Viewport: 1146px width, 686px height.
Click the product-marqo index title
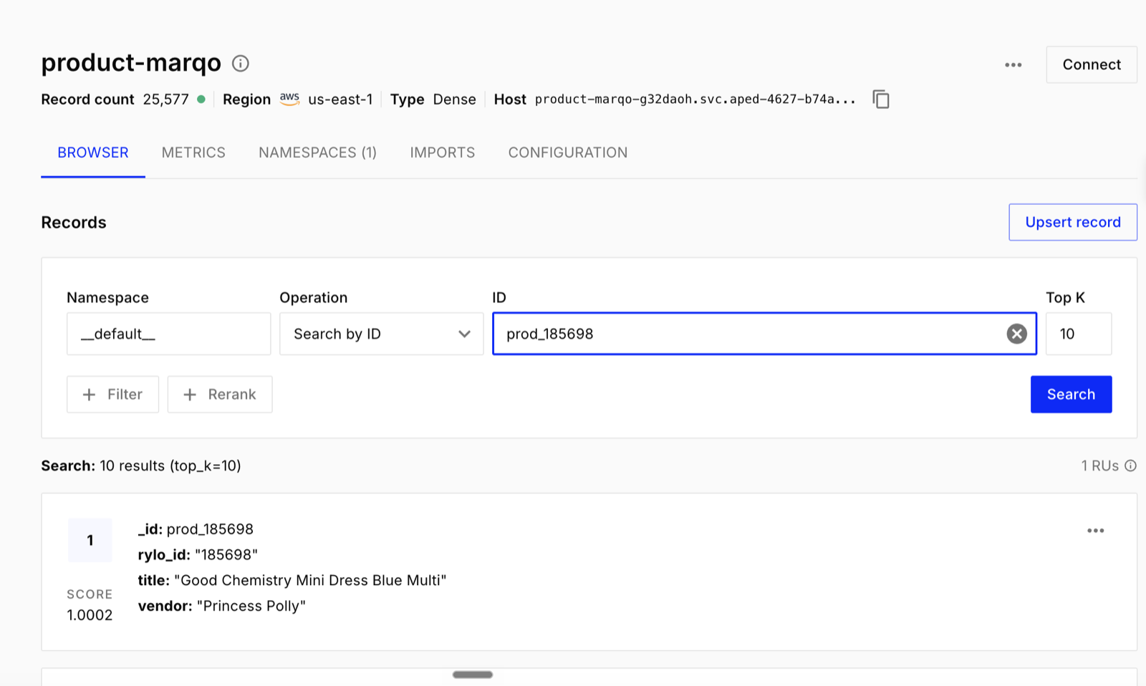pyautogui.click(x=131, y=63)
